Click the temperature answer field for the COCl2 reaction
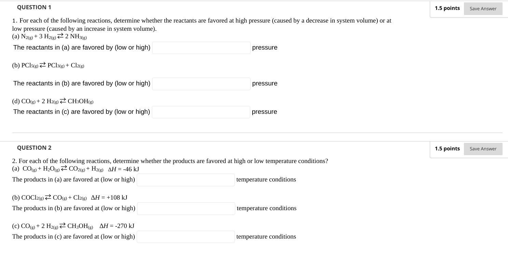The image size is (508, 257). (x=186, y=208)
